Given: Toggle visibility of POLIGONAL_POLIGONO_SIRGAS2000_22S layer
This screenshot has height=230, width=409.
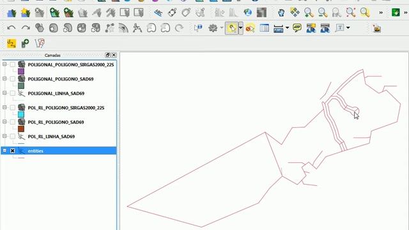Looking at the screenshot, I should pos(13,65).
